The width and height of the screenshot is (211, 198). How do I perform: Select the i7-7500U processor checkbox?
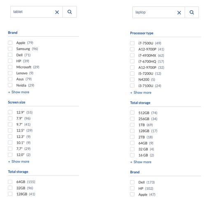132,43
